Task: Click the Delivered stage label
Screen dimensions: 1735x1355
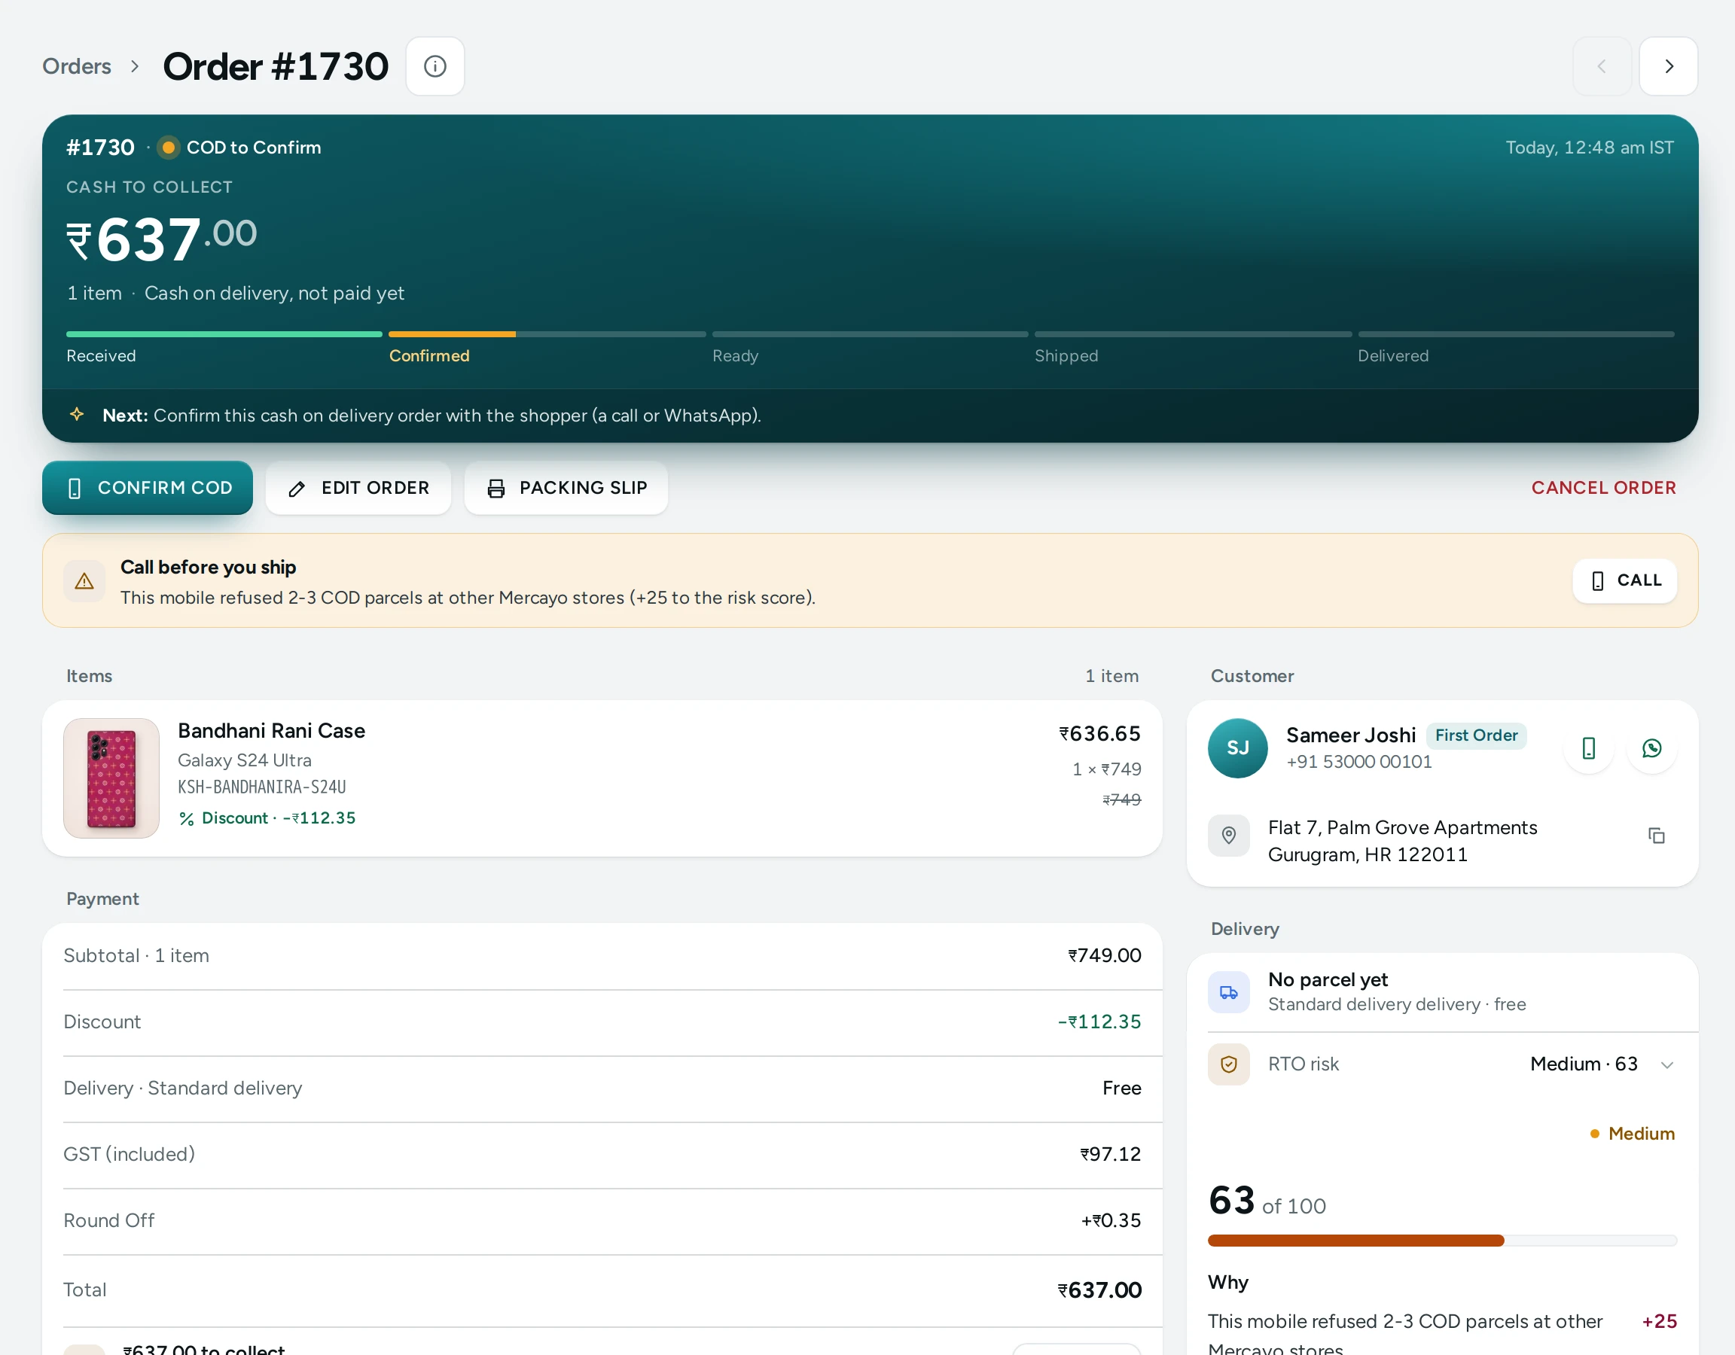Action: click(x=1392, y=356)
